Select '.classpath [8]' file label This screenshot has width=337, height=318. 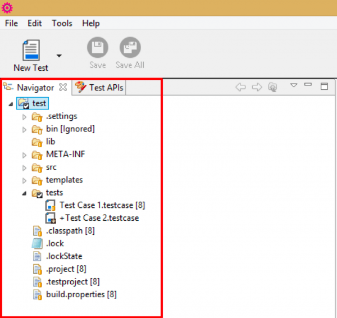(x=70, y=231)
